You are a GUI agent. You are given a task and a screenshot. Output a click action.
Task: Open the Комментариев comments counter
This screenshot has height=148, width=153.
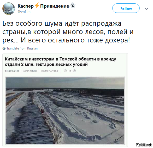tap(50, 71)
